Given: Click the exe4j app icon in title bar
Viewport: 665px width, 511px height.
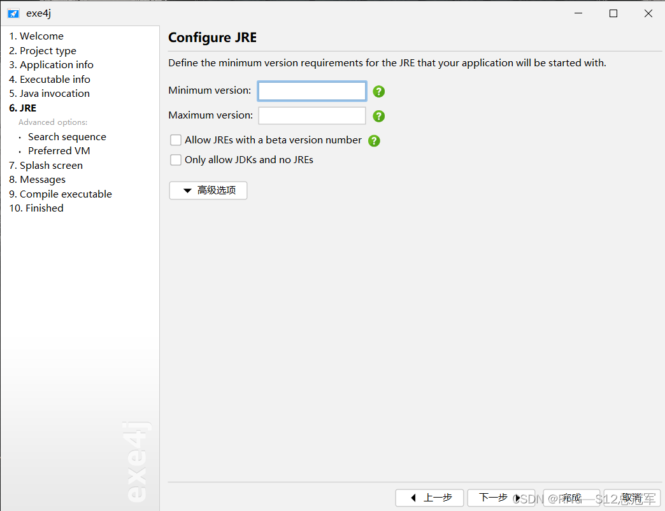Looking at the screenshot, I should click(x=13, y=13).
